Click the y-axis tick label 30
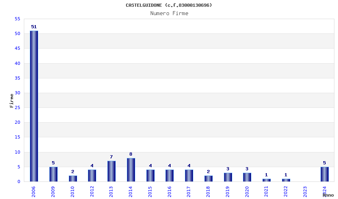The width and height of the screenshot is (338, 199). [x=17, y=93]
